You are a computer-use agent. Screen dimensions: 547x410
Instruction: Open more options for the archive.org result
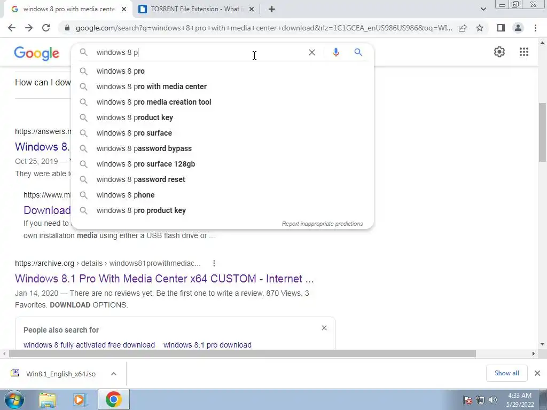214,263
